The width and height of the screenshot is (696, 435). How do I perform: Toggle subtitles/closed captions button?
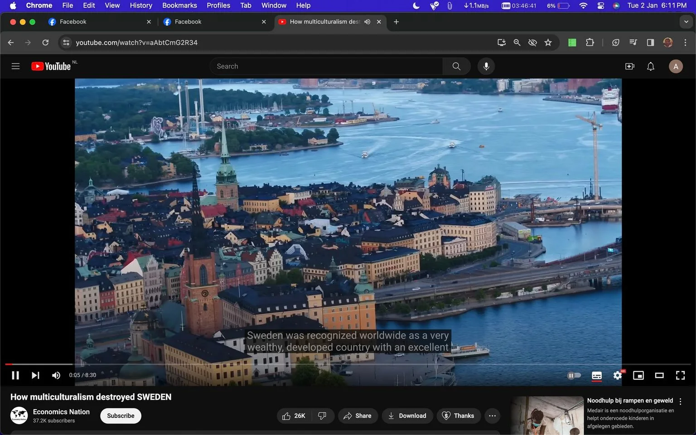tap(597, 375)
